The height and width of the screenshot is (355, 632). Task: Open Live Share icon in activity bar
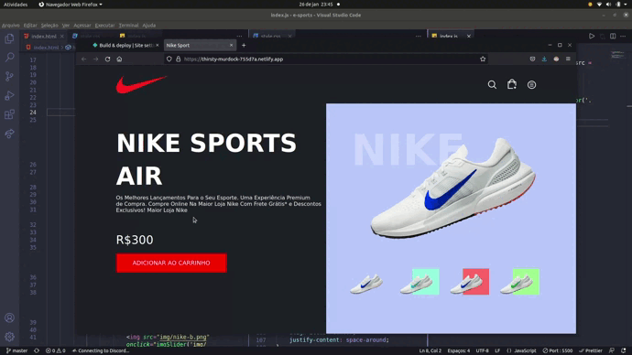point(9,134)
